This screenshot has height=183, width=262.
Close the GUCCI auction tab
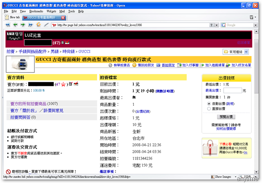click(x=63, y=18)
